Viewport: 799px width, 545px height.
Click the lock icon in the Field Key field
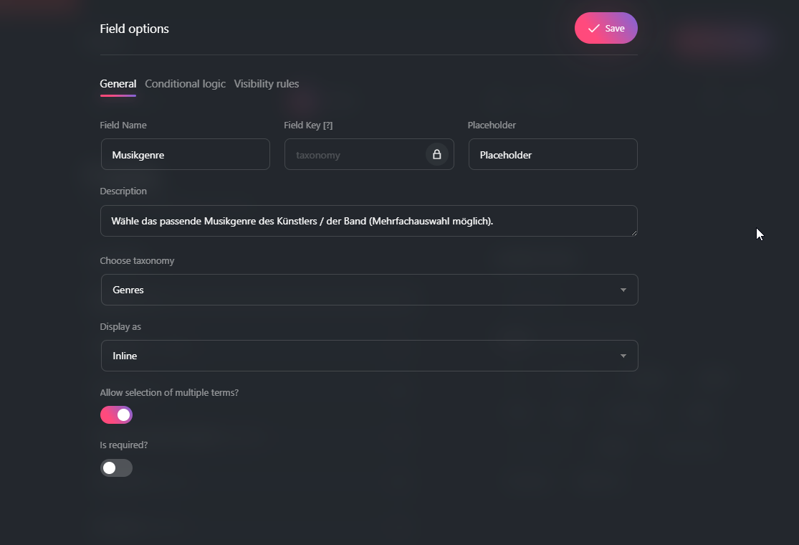point(436,154)
